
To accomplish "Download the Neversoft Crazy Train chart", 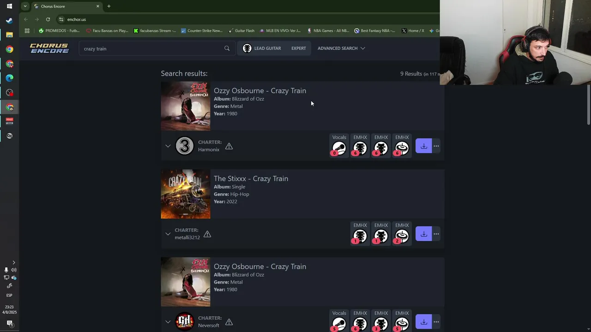I will tap(423, 322).
